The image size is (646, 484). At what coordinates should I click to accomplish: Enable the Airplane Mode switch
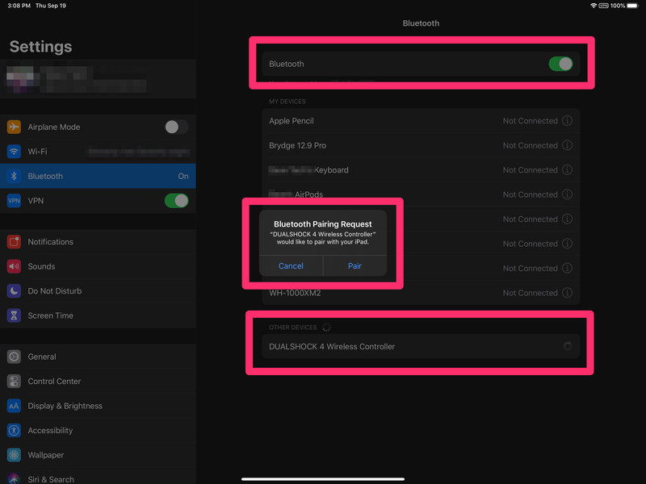176,127
